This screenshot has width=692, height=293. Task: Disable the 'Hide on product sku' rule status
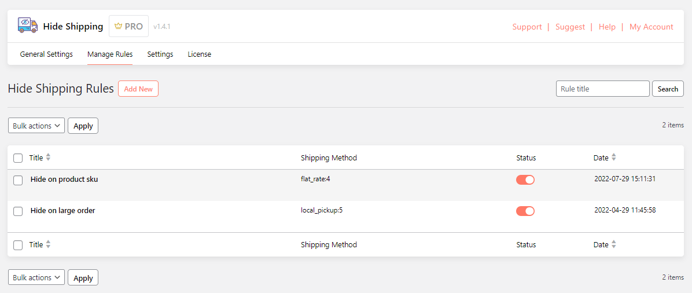[x=525, y=180]
